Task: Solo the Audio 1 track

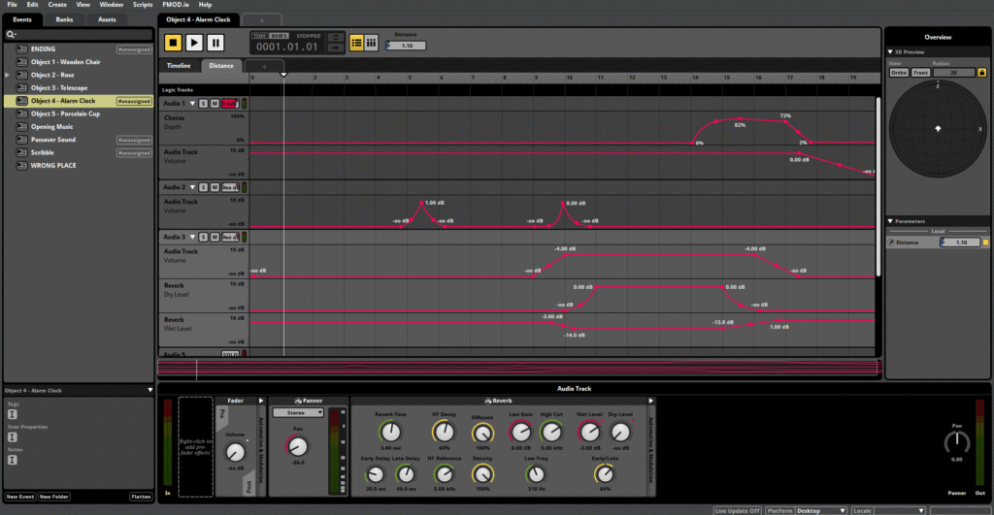Action: (204, 103)
